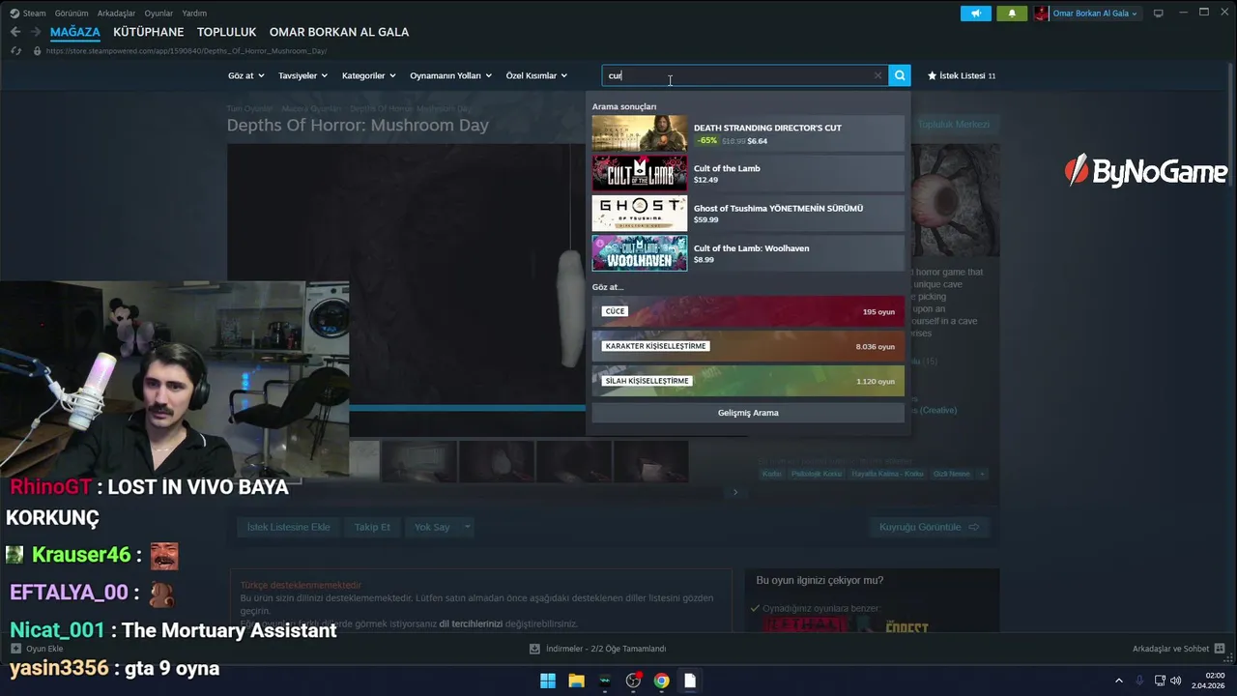
Task: Open the blue megaphone announcements button
Action: tap(976, 14)
